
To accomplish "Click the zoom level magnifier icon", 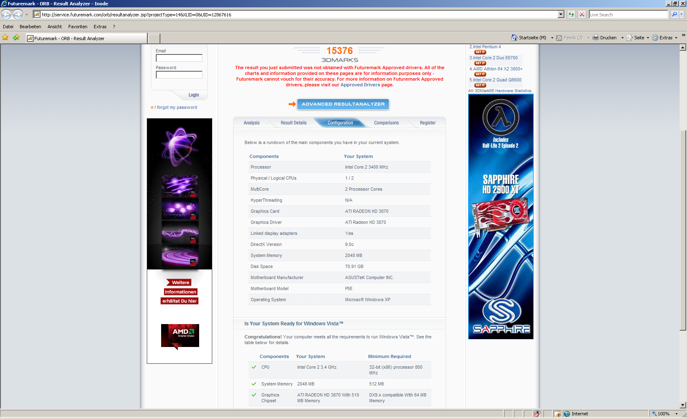I will click(x=654, y=414).
